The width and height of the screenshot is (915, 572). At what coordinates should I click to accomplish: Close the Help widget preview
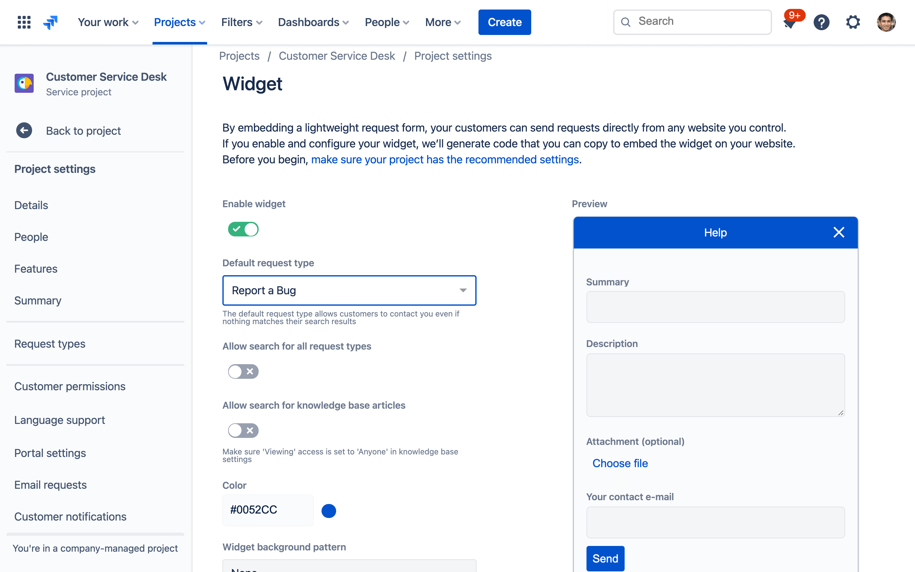coord(839,232)
